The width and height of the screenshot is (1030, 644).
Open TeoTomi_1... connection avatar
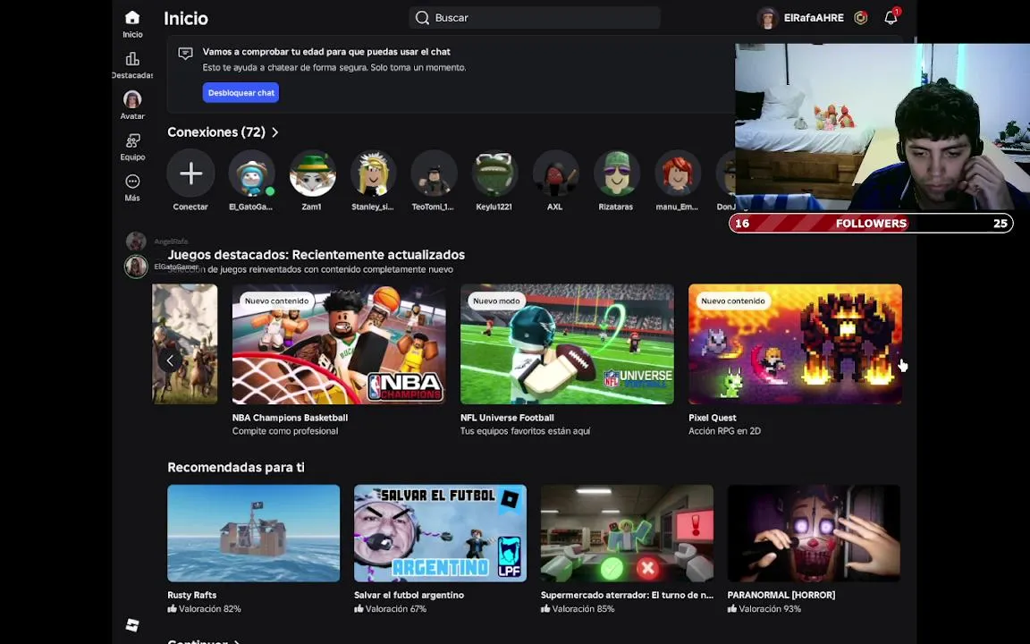(x=434, y=174)
